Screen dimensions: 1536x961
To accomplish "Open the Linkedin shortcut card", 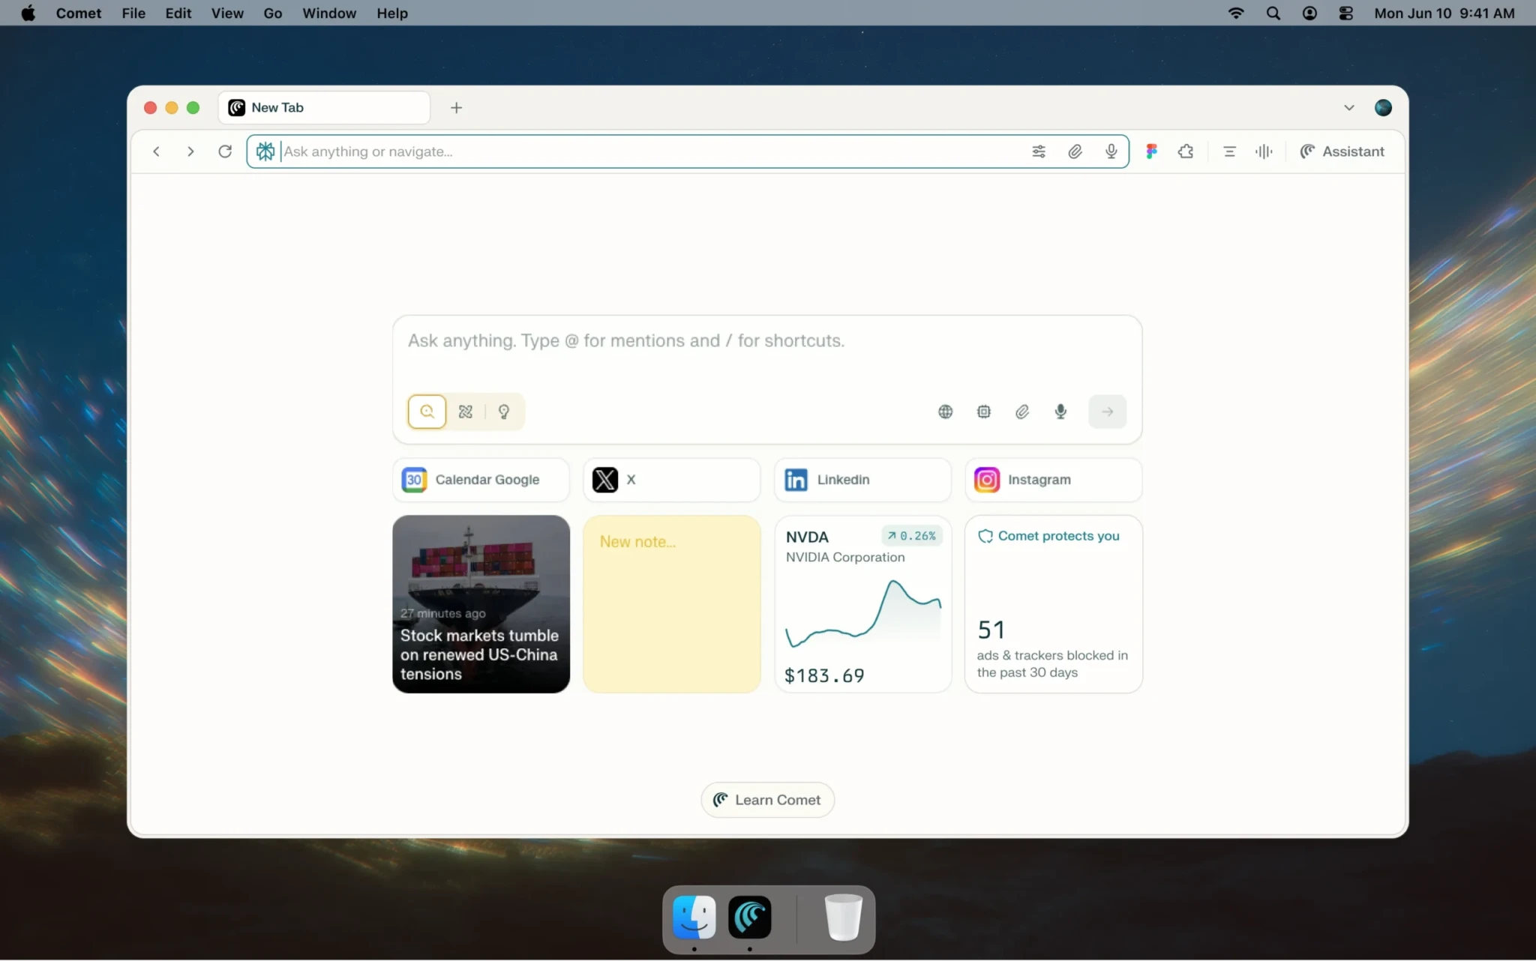I will pos(862,480).
